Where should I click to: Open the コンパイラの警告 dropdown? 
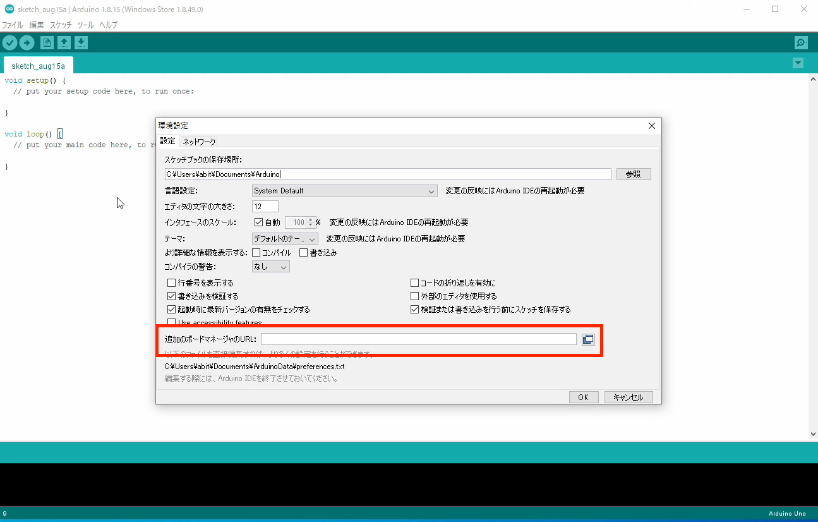click(x=270, y=267)
